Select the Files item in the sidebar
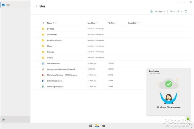This screenshot has height=129, width=194. (x=8, y=5)
